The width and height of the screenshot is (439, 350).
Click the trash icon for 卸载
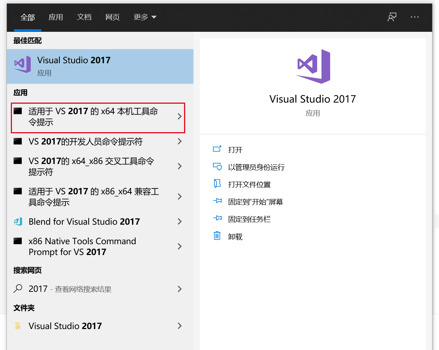[x=217, y=236]
